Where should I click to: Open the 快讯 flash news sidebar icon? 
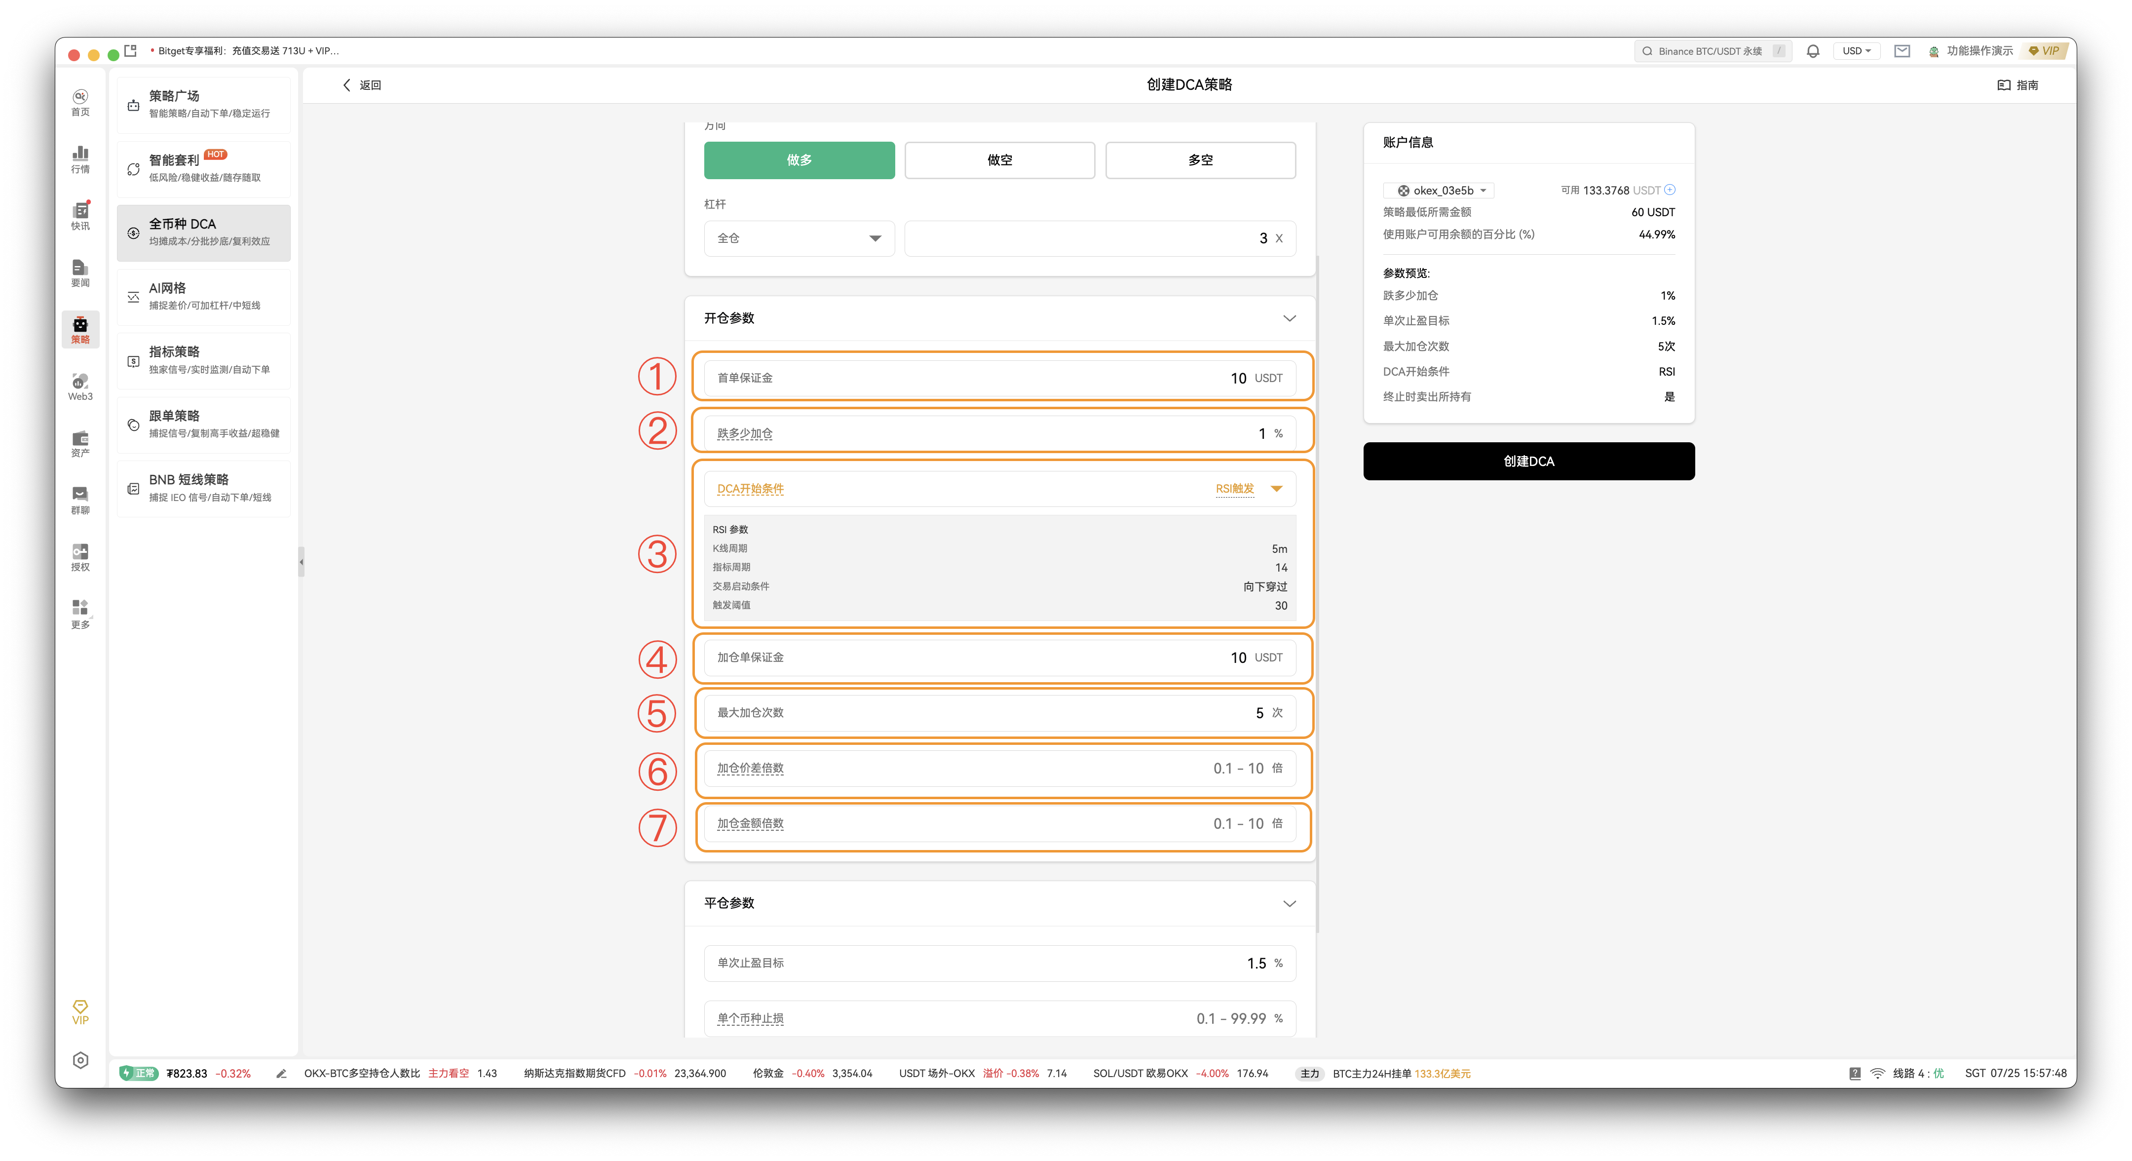click(80, 216)
